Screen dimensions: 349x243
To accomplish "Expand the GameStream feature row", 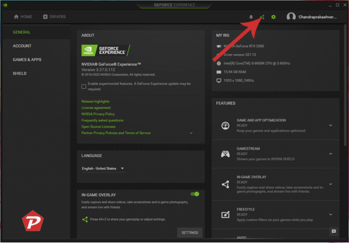I will pos(330,154).
